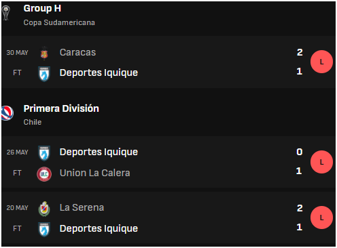This screenshot has height=248, width=337.
Task: Open the La Serena team name
Action: coord(82,207)
